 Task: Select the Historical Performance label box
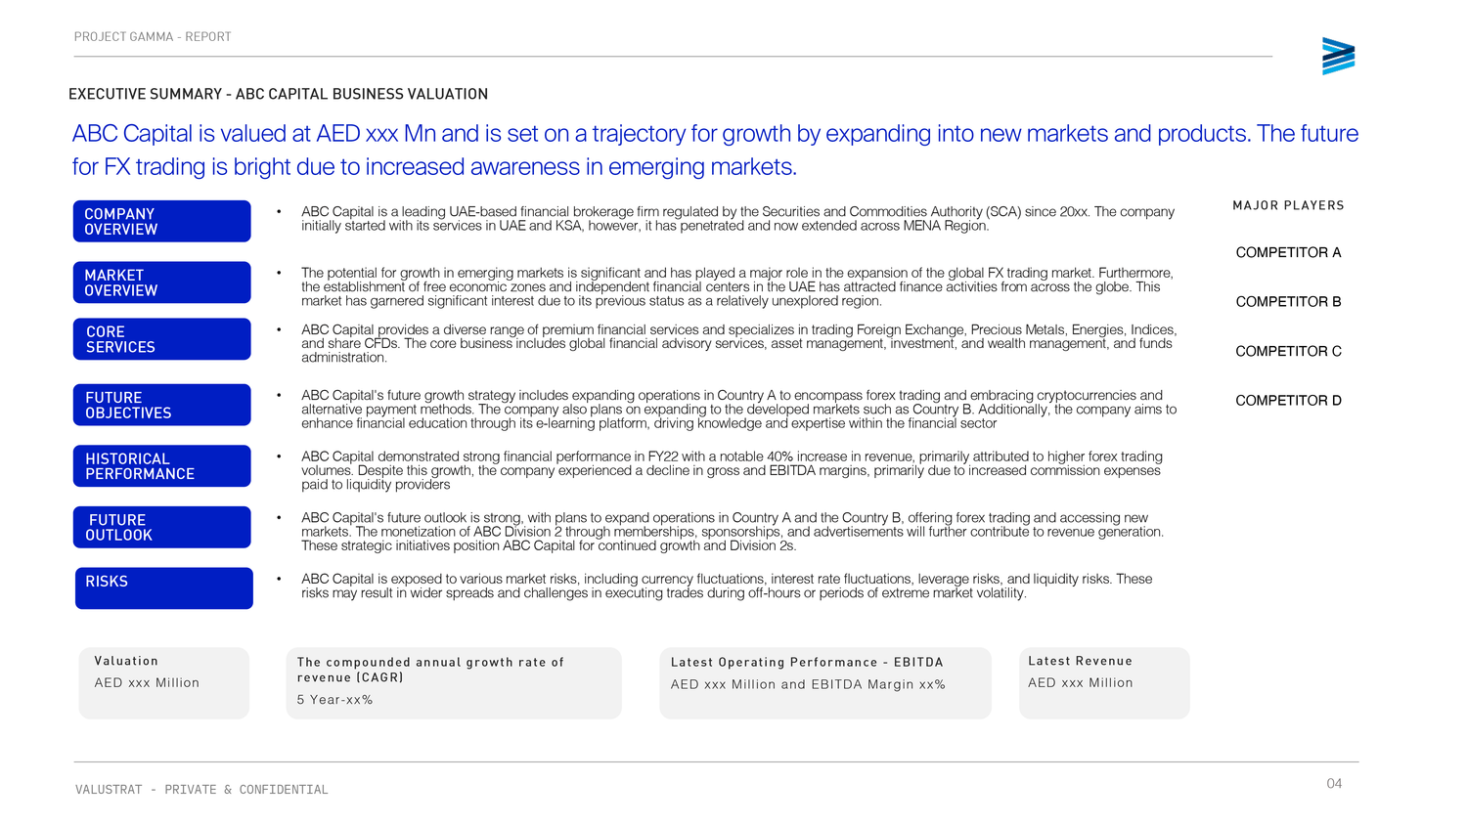pos(161,466)
